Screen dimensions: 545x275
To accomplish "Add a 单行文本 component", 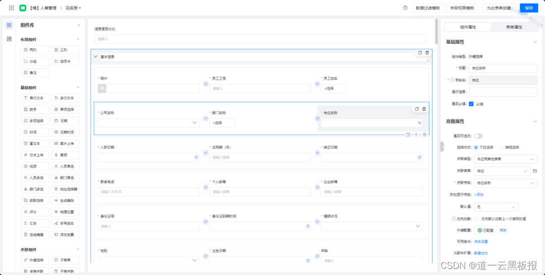I will point(35,98).
